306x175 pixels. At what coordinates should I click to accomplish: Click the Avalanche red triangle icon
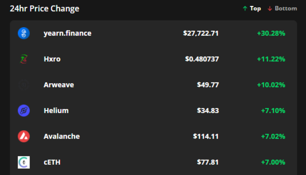(x=23, y=136)
